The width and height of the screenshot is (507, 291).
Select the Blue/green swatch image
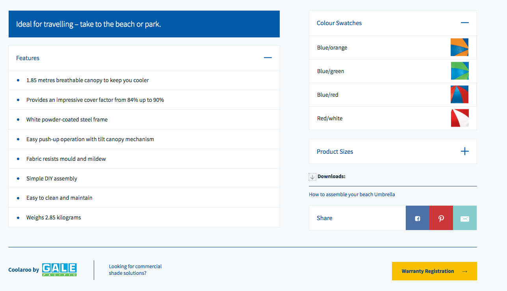[x=460, y=71]
